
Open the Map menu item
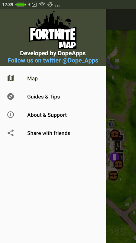tap(53, 78)
